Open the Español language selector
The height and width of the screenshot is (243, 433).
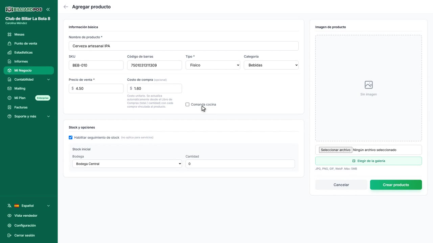(x=29, y=206)
